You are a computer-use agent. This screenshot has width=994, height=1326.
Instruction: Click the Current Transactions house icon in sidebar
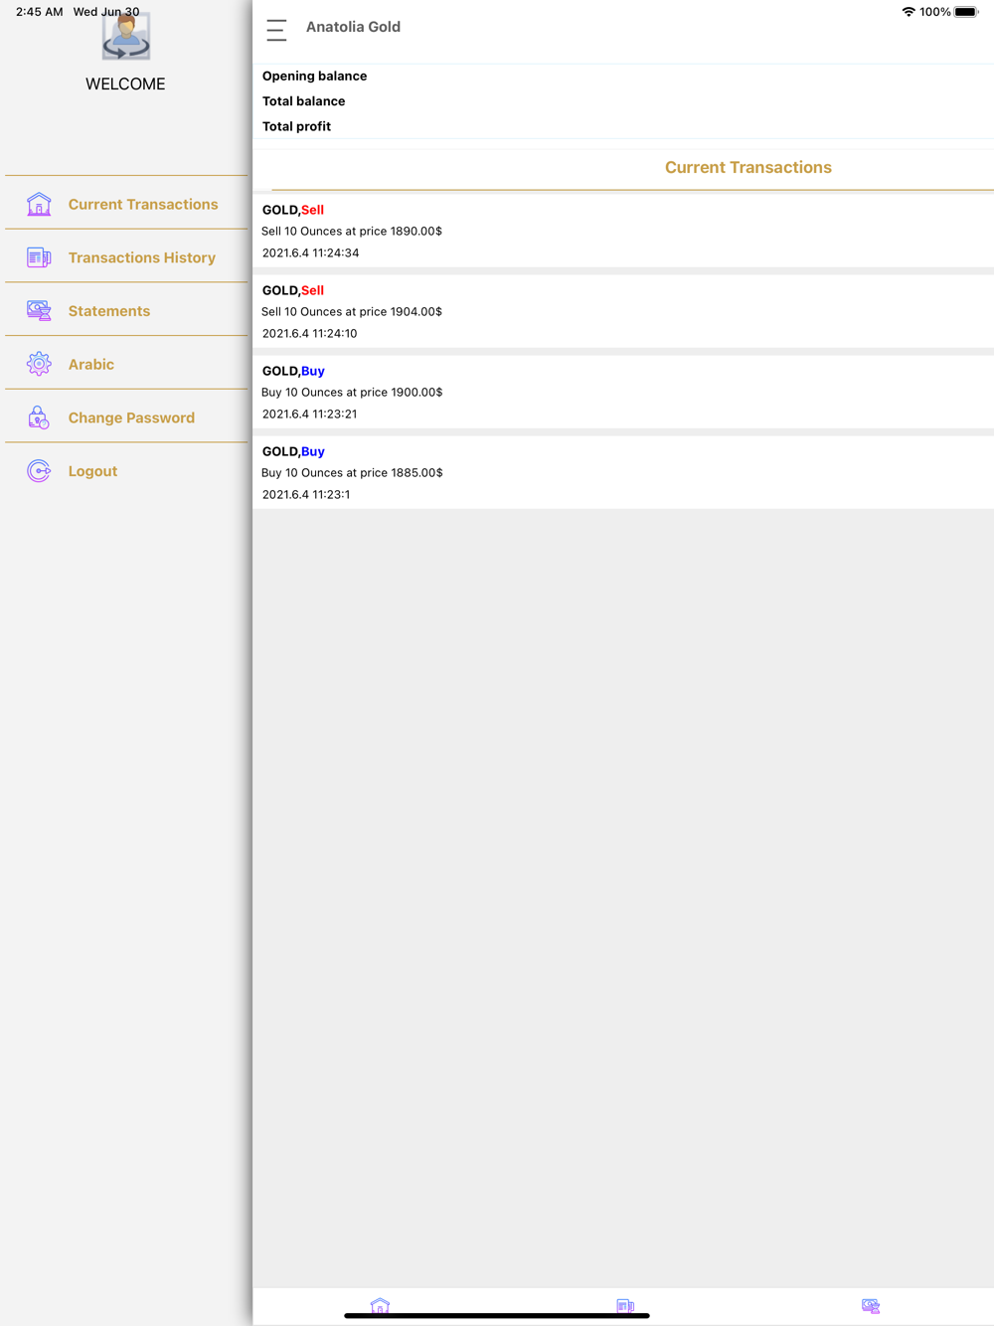(x=39, y=204)
